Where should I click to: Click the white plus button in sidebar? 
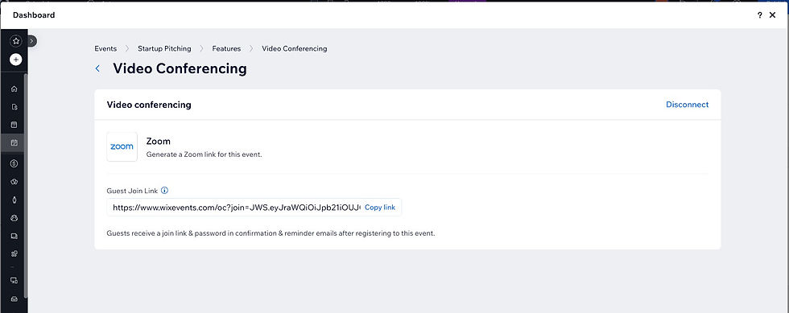(15, 60)
